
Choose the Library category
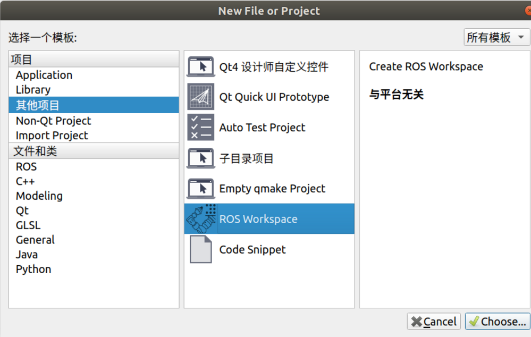point(33,90)
